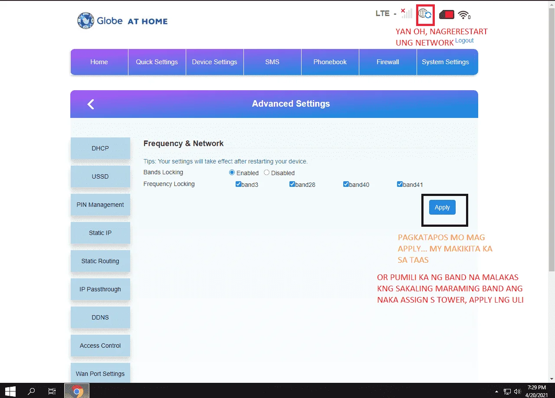
Task: Click the volume icon in system tray
Action: point(517,391)
